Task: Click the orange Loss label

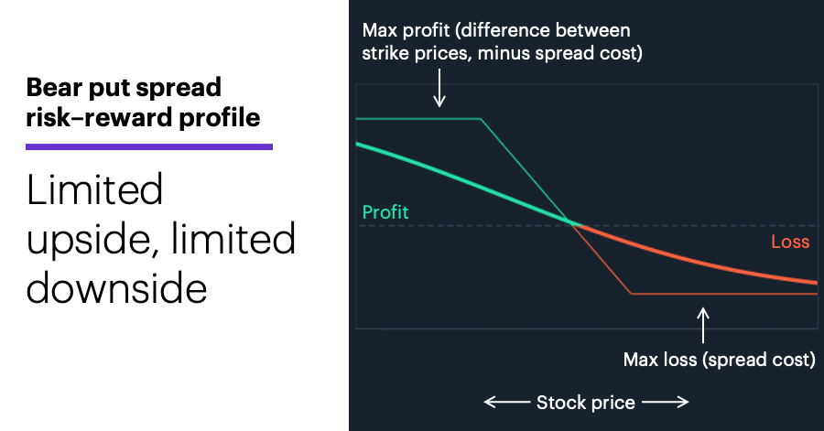Action: [790, 242]
